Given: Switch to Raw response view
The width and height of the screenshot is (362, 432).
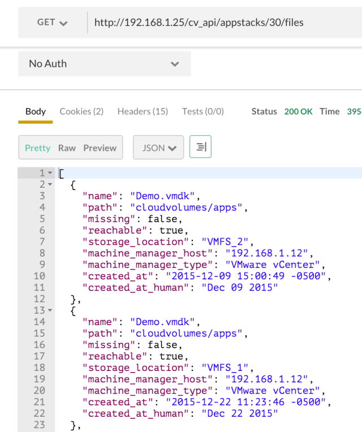Looking at the screenshot, I should tap(67, 148).
